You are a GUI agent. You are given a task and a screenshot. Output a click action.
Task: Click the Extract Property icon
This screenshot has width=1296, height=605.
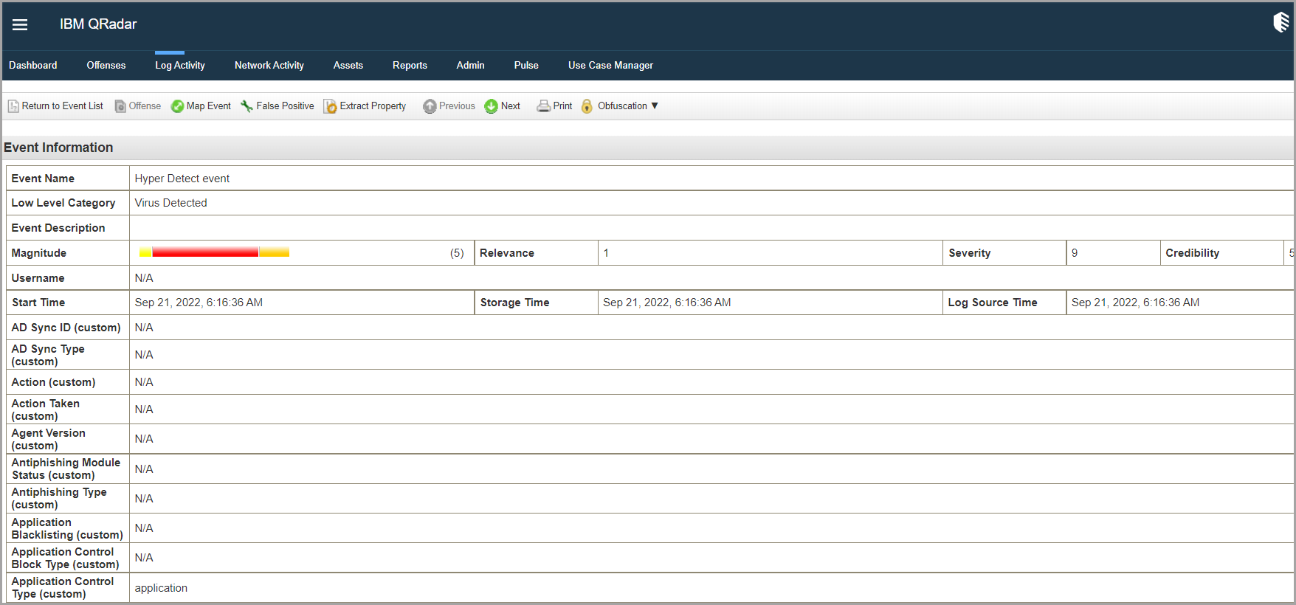pyautogui.click(x=330, y=106)
